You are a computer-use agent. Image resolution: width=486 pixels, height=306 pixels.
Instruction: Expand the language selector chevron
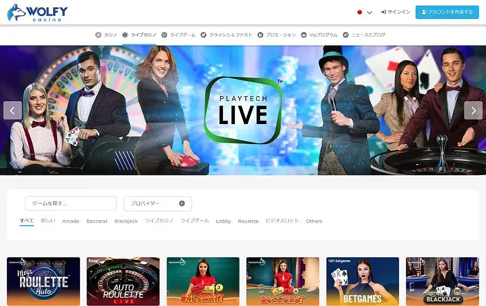coord(369,13)
